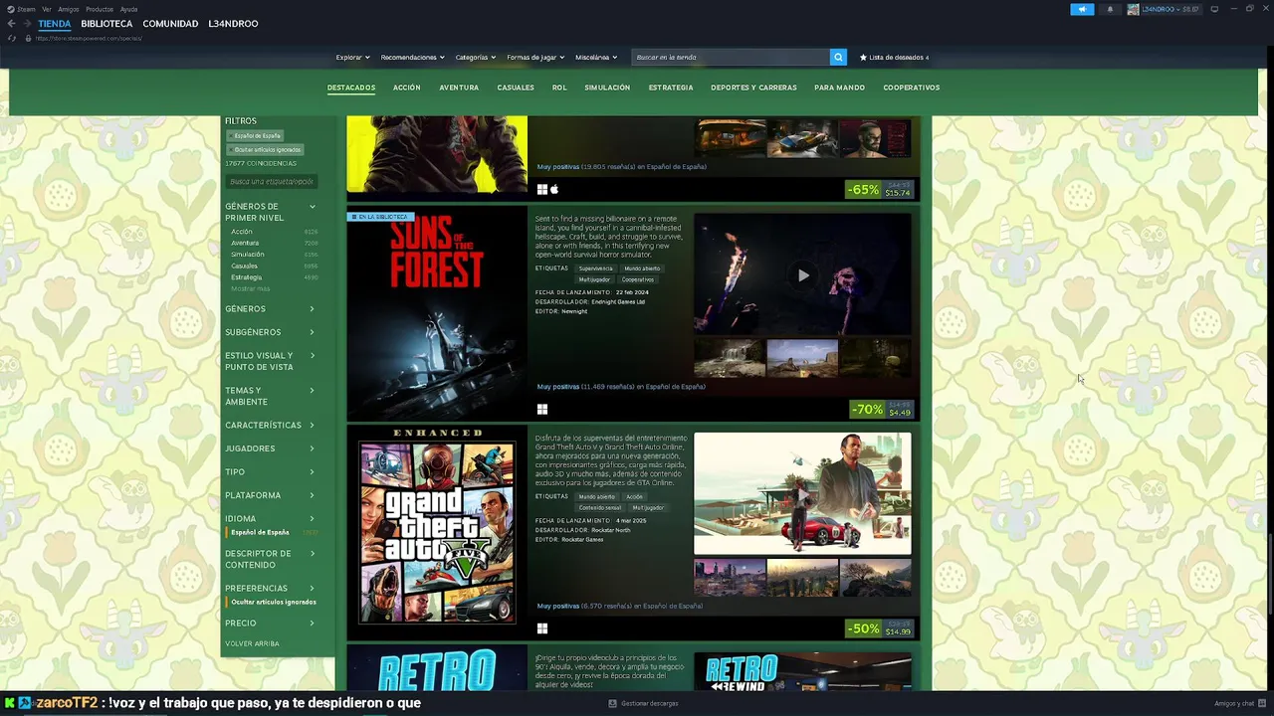Open notifications bell
This screenshot has height=716, width=1274.
pos(1110,9)
